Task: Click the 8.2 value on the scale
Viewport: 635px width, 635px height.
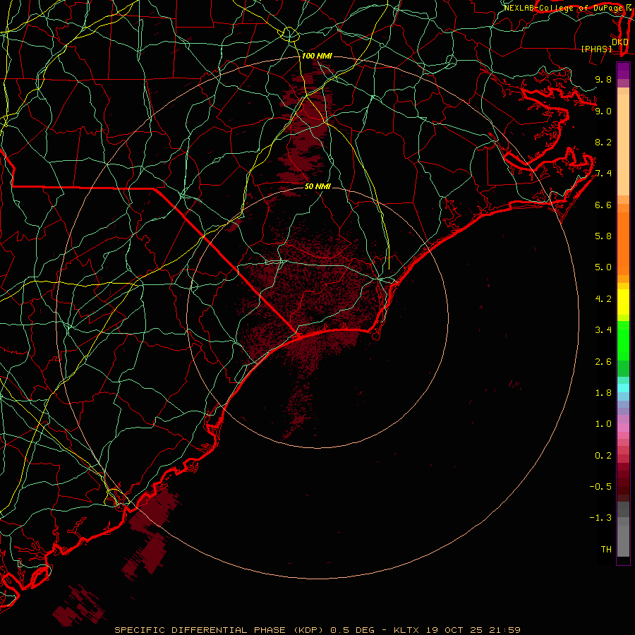Action: (x=603, y=142)
